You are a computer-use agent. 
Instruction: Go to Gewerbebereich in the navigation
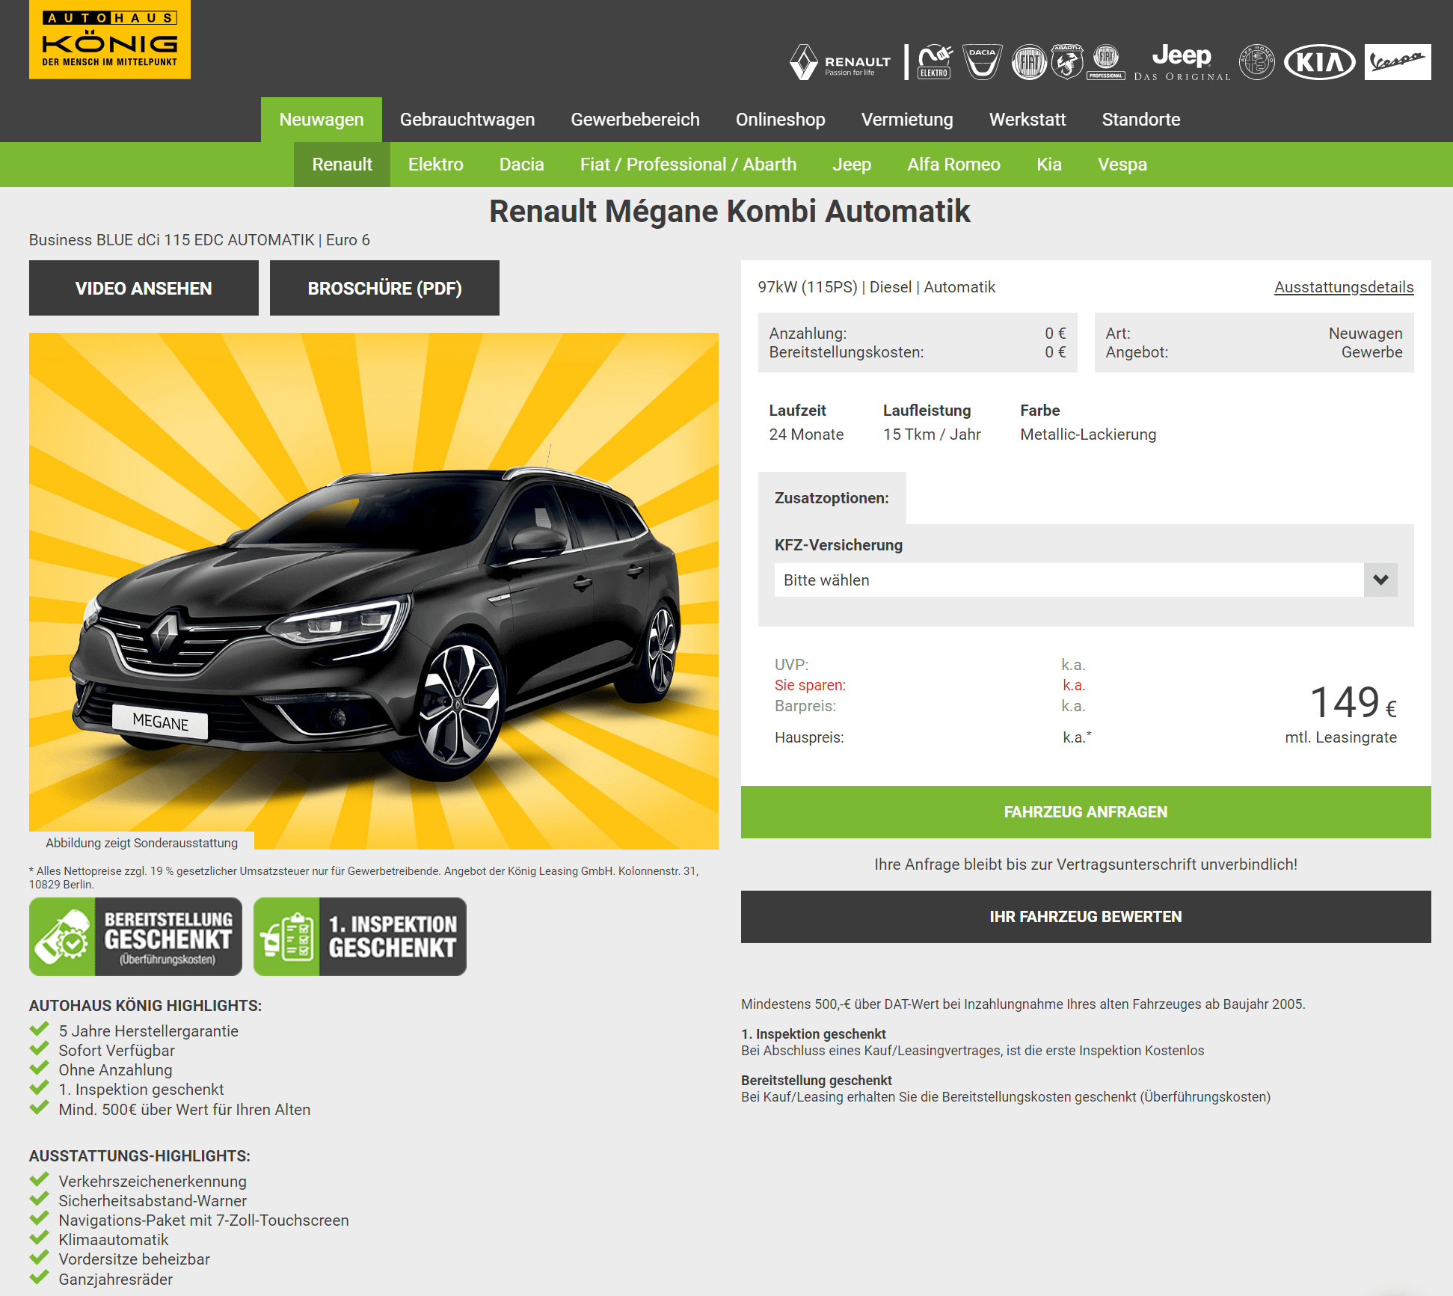(x=636, y=120)
